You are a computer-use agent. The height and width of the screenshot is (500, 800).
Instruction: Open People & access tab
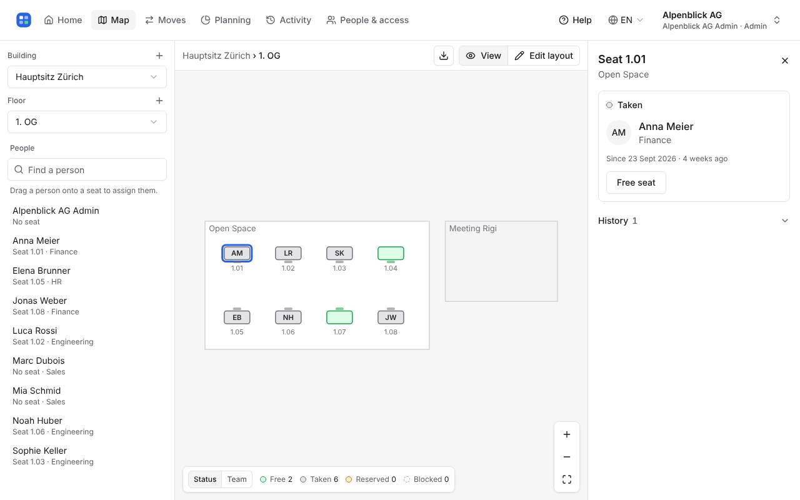tap(367, 20)
